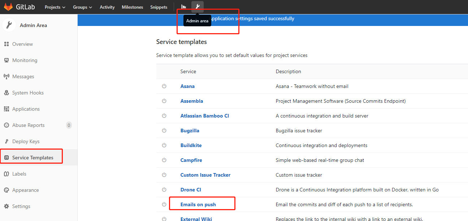Toggle activation for the Campfire service

(164, 160)
